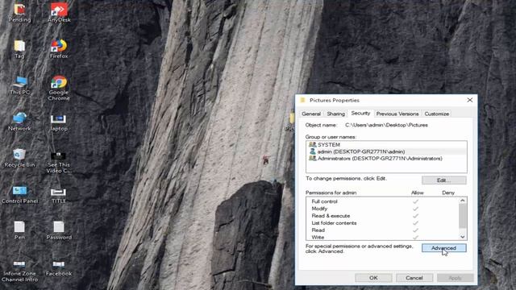Click the Advanced button

(x=444, y=248)
